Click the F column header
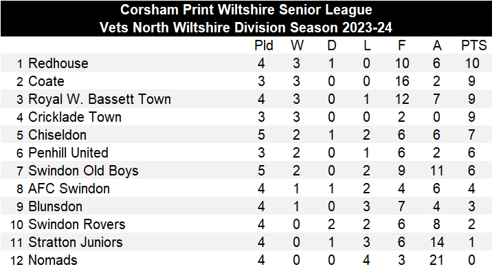The width and height of the screenshot is (492, 269). click(x=401, y=46)
